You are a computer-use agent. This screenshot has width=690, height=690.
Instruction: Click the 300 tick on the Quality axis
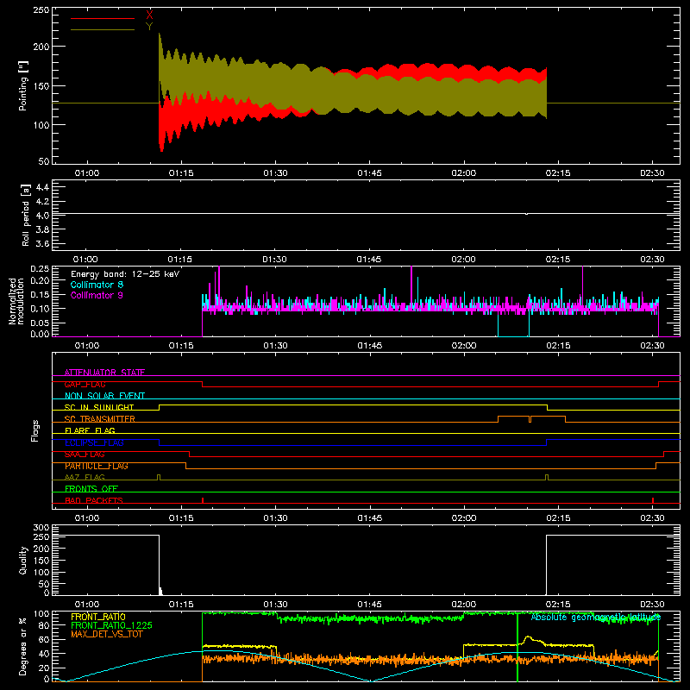(x=41, y=528)
